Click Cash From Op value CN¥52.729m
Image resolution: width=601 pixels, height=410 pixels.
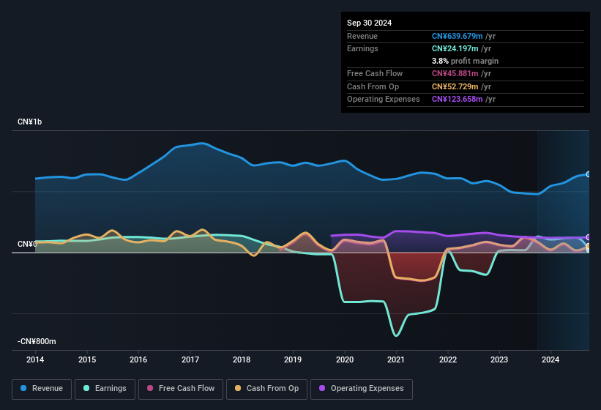coord(455,86)
